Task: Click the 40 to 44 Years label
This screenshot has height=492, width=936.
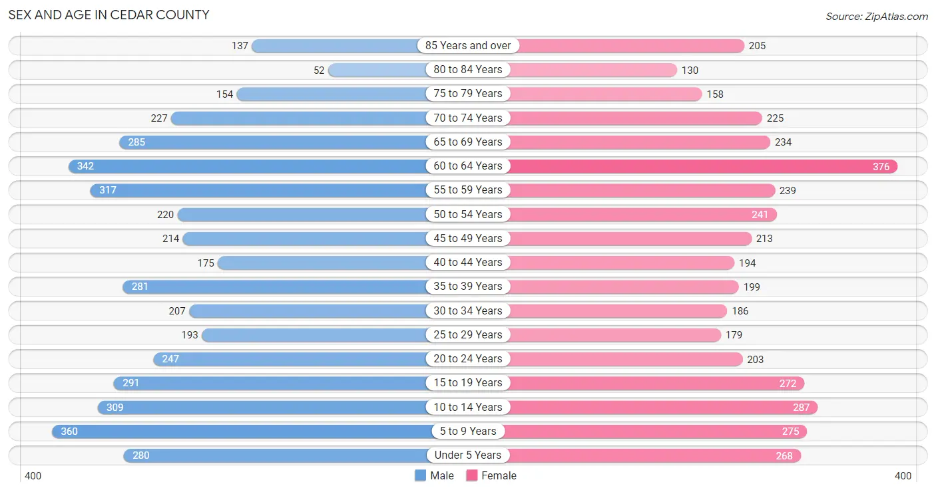Action: pyautogui.click(x=468, y=262)
